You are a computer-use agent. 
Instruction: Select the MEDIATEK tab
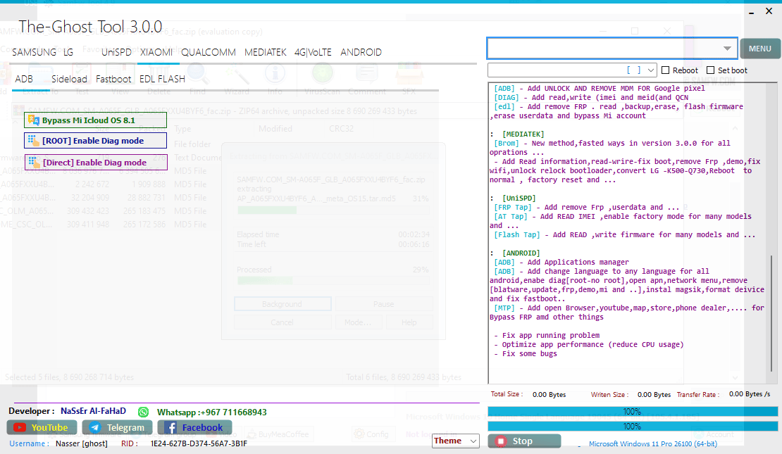click(265, 52)
